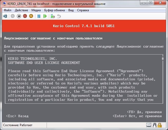This screenshot has width=168, height=130.
Task: Click the Ctrl+Alt+Del toolbar icon
Action: coord(5,16)
